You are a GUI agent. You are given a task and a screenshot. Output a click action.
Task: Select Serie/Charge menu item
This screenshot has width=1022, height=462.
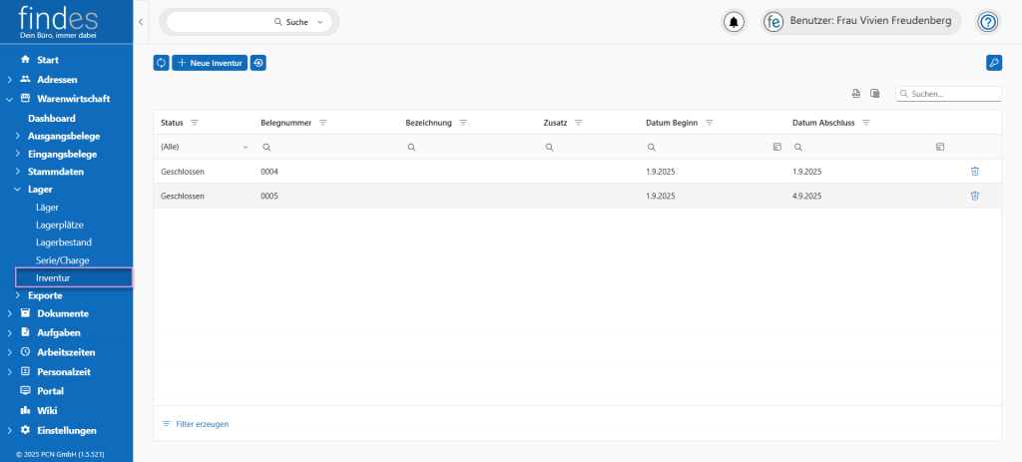pos(62,260)
